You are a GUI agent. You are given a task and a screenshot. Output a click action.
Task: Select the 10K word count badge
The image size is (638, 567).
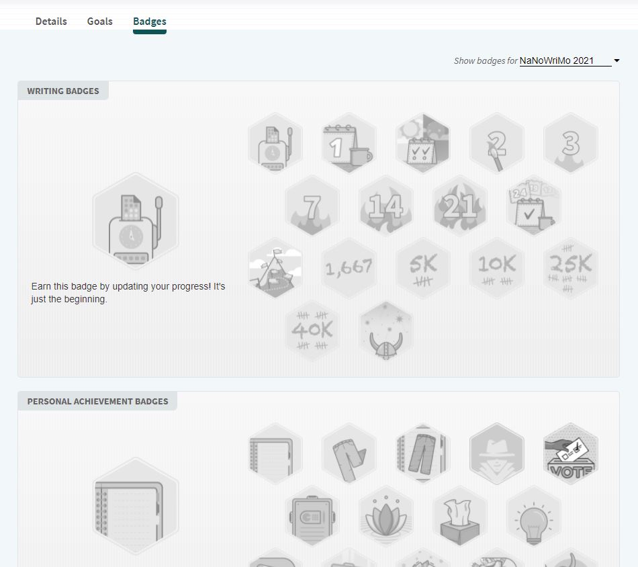(x=497, y=269)
